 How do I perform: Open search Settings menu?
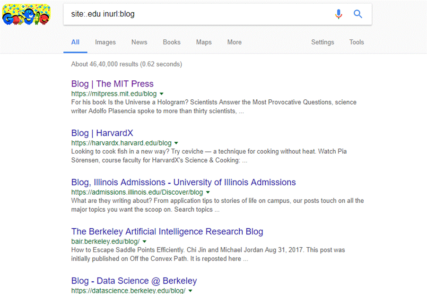[x=322, y=42]
